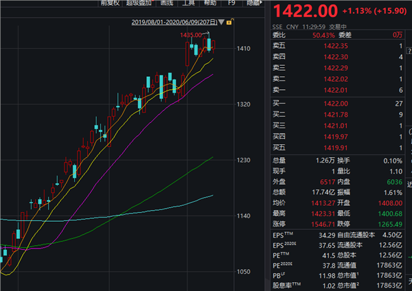412x291 pixels.
Task: Open the 前复权 price adjustment menu
Action: pos(111,3)
